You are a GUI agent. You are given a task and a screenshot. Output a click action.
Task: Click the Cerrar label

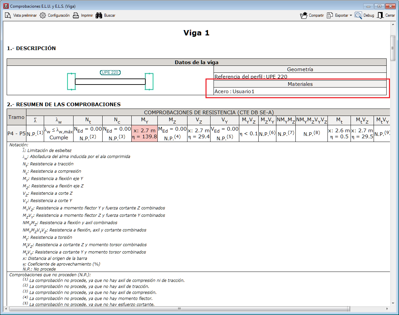390,15
